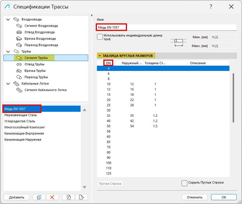
Task: Collapse the ТАБЛИЦА КРУГЛЫХ РАЗМЕРОВ section
Action: coord(100,56)
